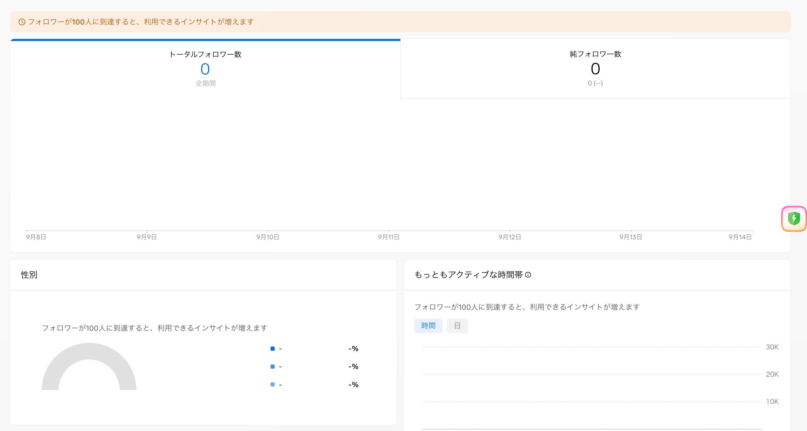Viewport: 807px width, 431px height.
Task: Click the first dark blue legend swatch
Action: [273, 349]
